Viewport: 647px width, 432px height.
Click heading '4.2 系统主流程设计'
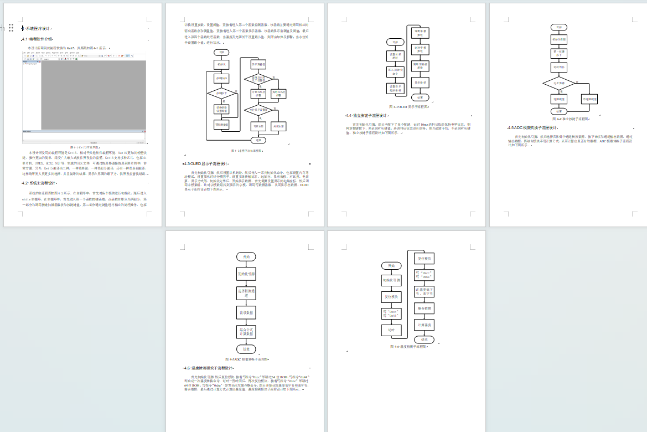click(40, 183)
